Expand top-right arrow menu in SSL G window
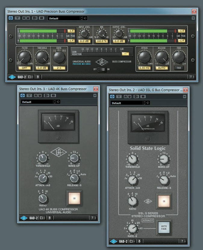203x250 pixels. pos(185,97)
